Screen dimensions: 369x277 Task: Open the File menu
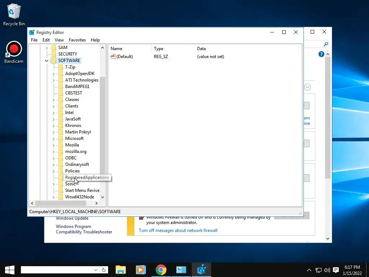[34, 40]
